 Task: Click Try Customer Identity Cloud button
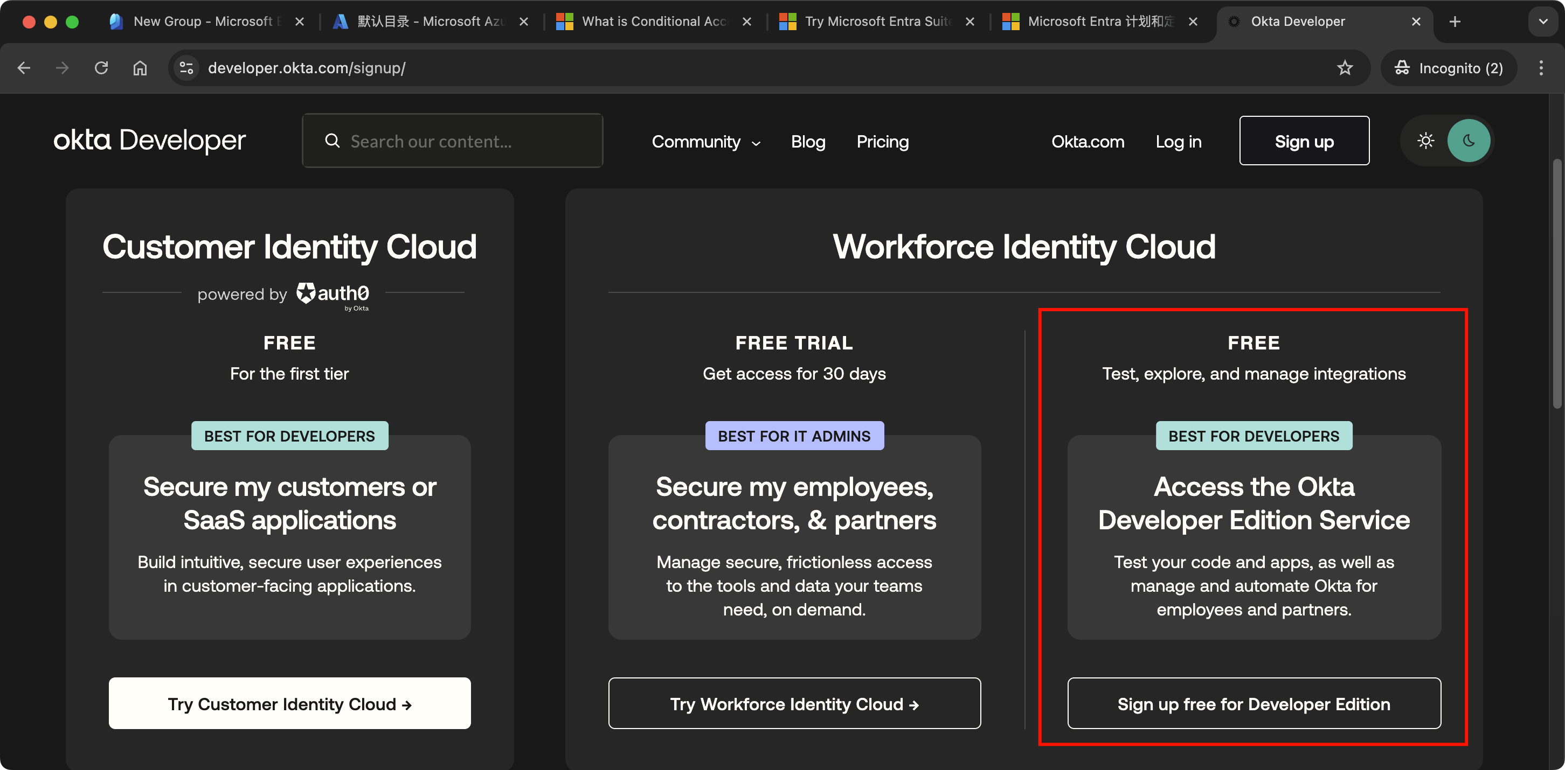(290, 703)
